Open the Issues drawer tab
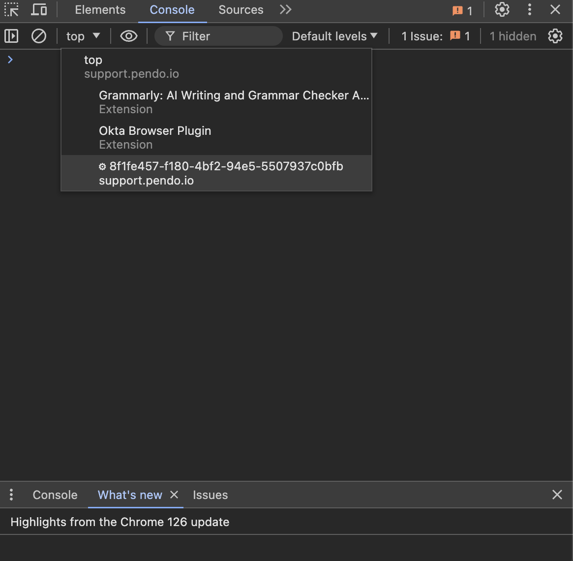 (x=210, y=495)
